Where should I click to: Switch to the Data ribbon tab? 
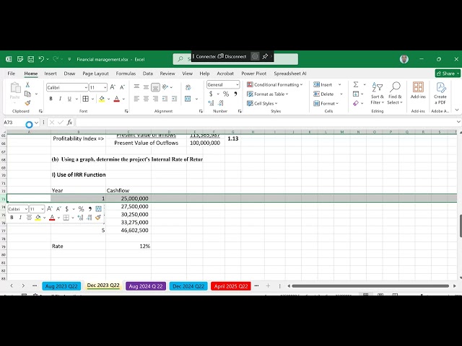coord(147,74)
